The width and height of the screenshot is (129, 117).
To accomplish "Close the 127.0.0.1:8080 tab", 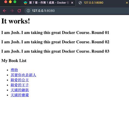I will click(x=127, y=3).
